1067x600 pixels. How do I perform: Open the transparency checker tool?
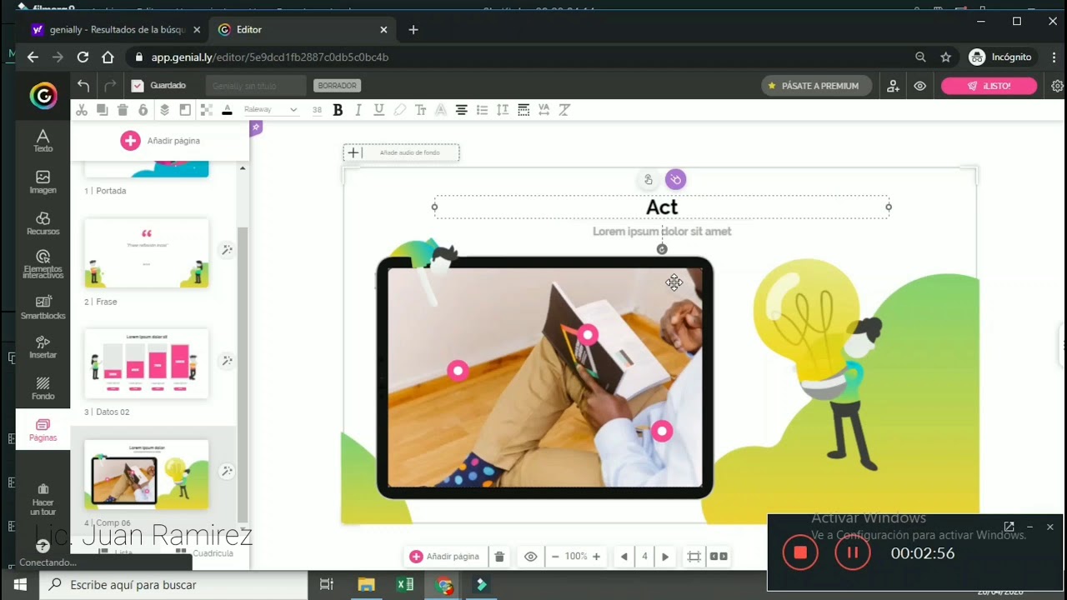click(206, 110)
